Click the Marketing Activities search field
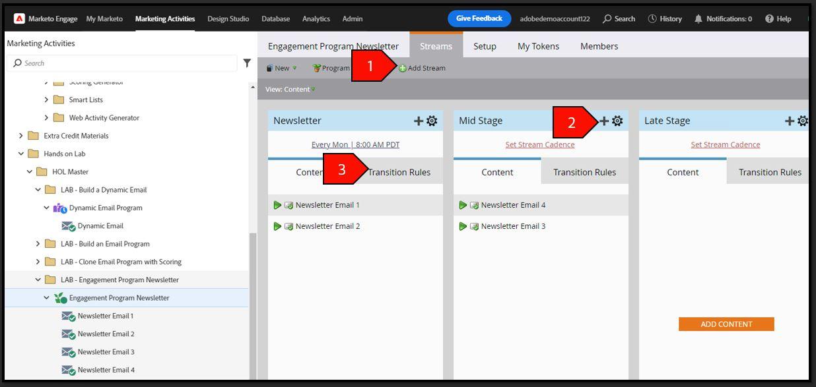 point(121,63)
